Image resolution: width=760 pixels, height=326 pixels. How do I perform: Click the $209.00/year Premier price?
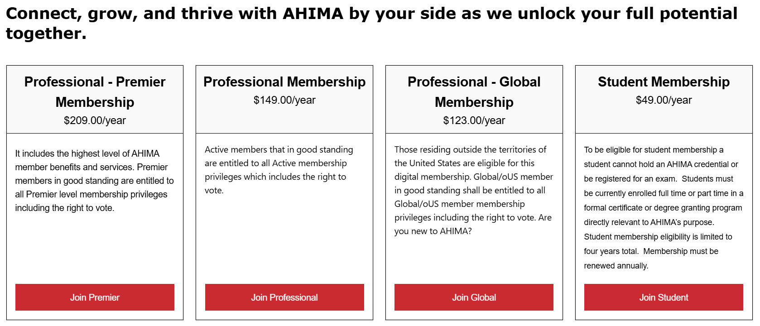[95, 120]
